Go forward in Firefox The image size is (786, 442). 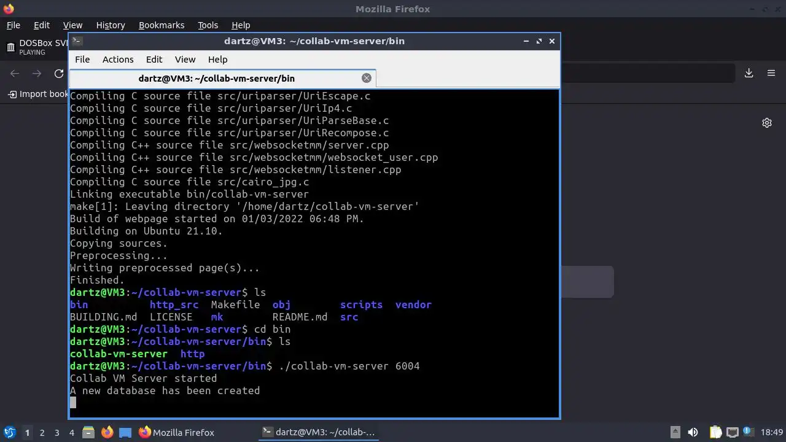pyautogui.click(x=37, y=73)
